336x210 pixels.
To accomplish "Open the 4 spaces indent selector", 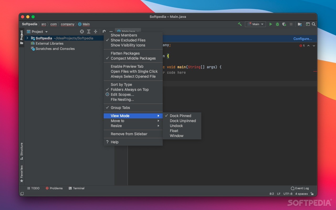I will point(301,194).
